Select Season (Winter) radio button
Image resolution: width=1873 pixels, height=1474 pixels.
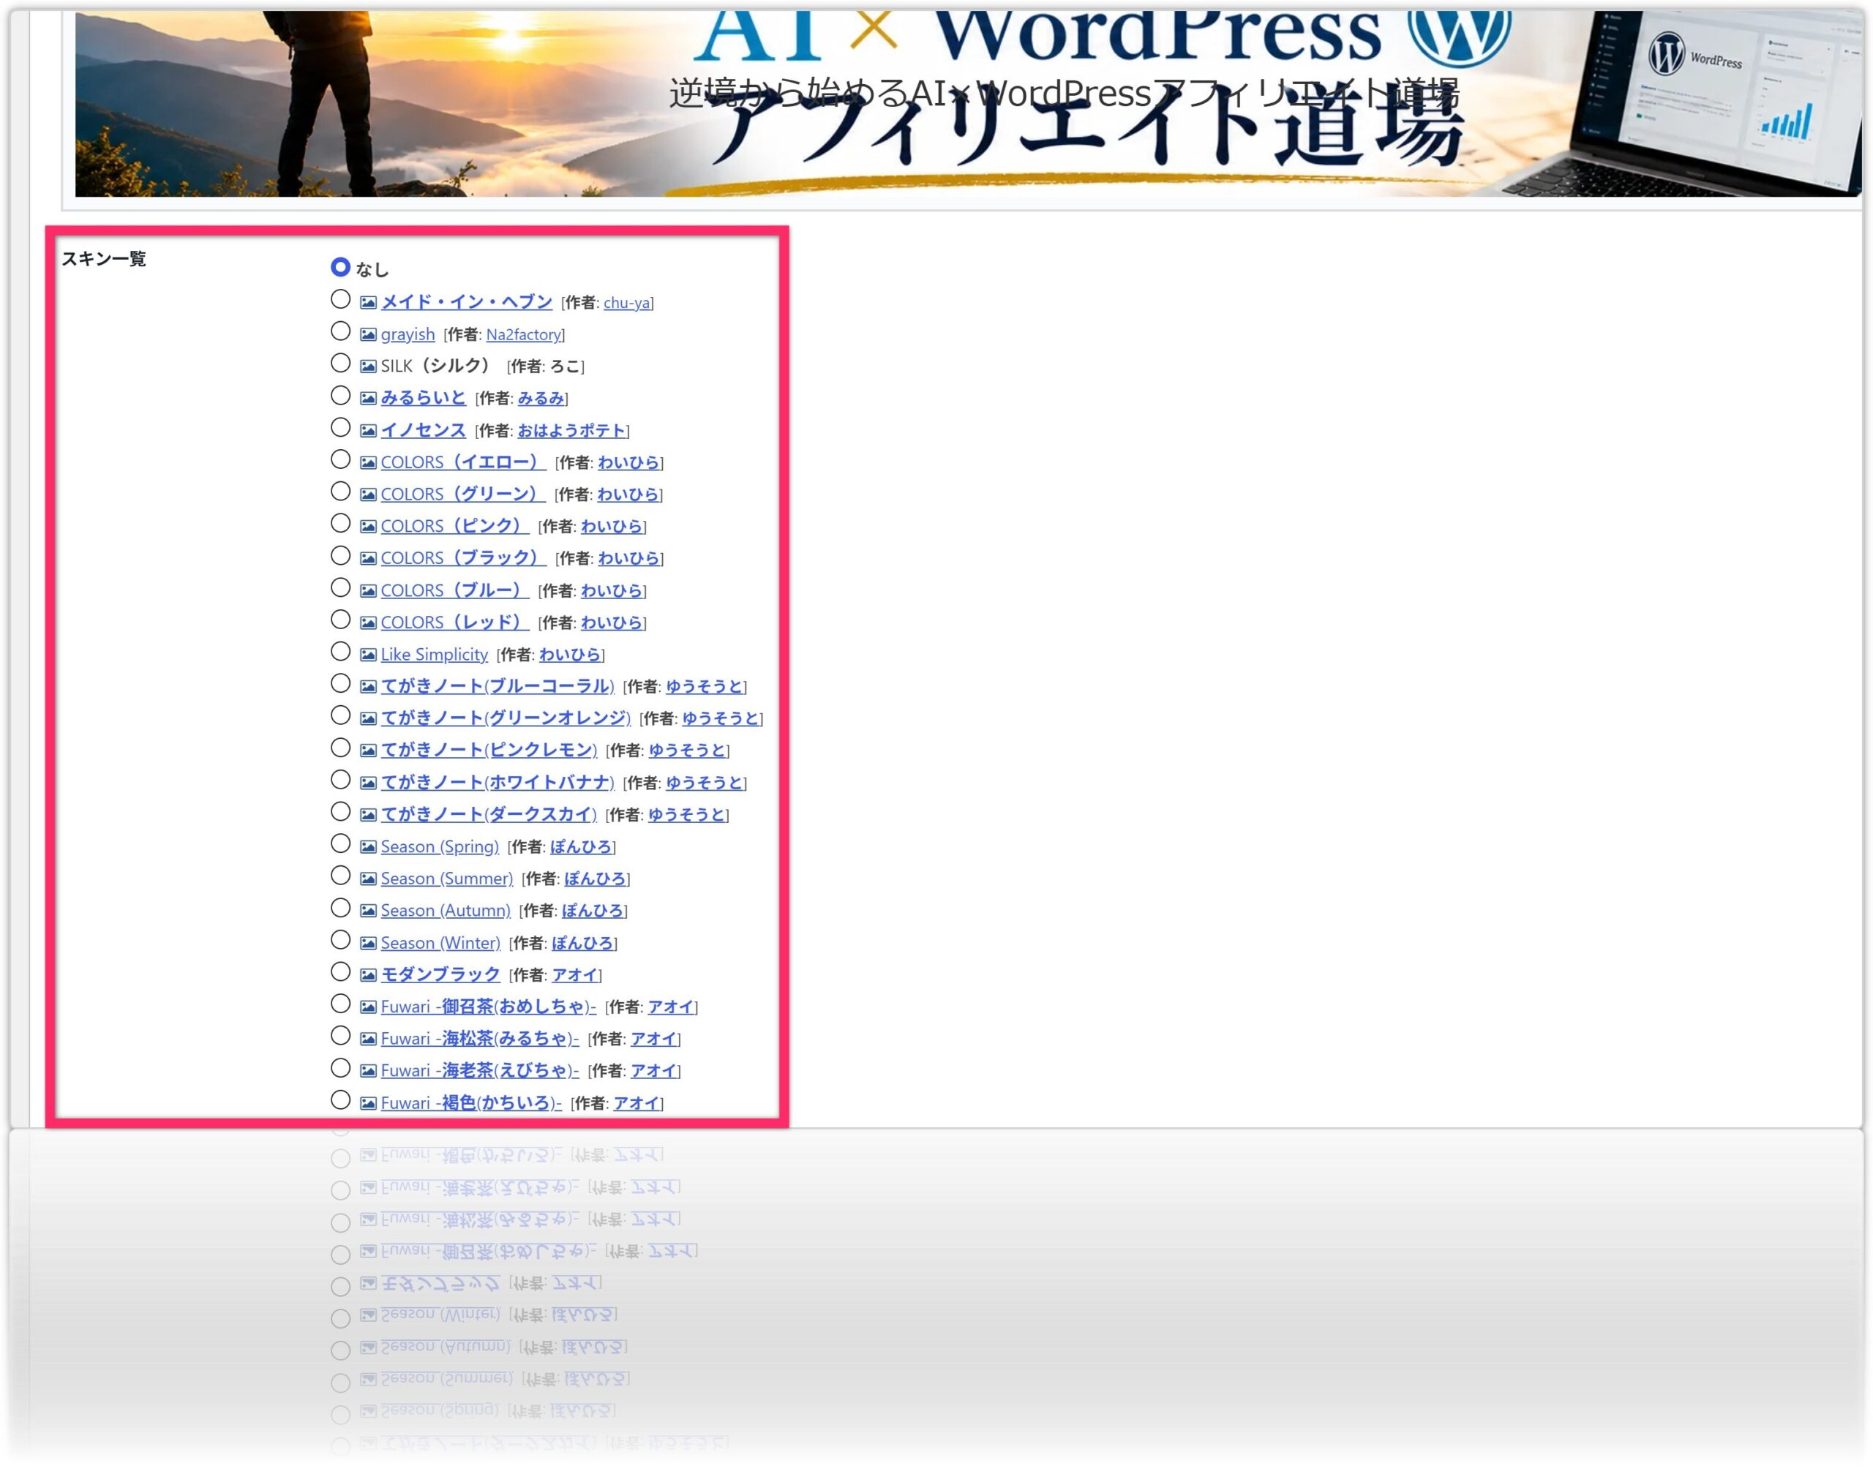[x=340, y=941]
